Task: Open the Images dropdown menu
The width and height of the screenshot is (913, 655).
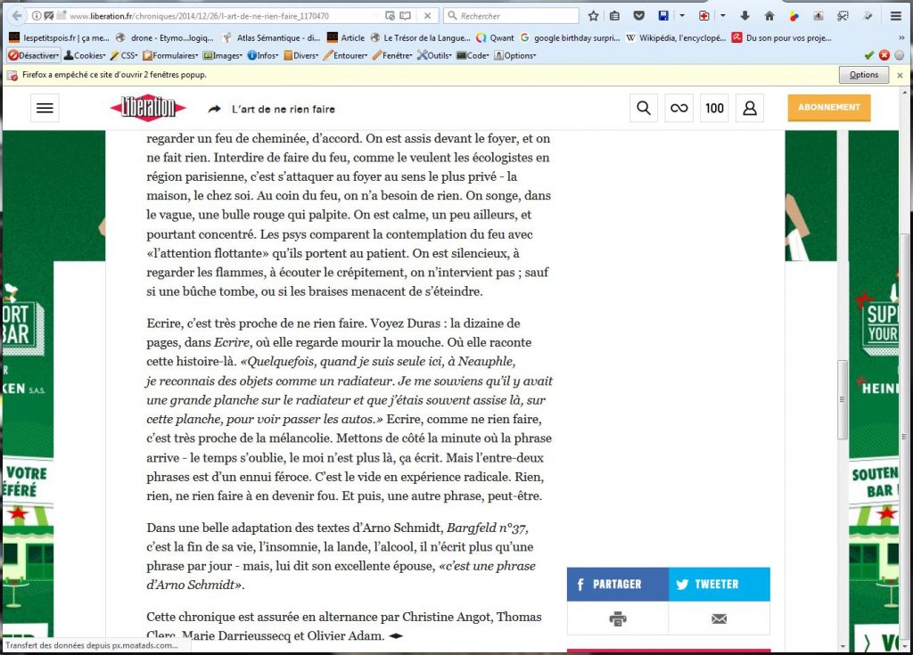Action: point(224,55)
